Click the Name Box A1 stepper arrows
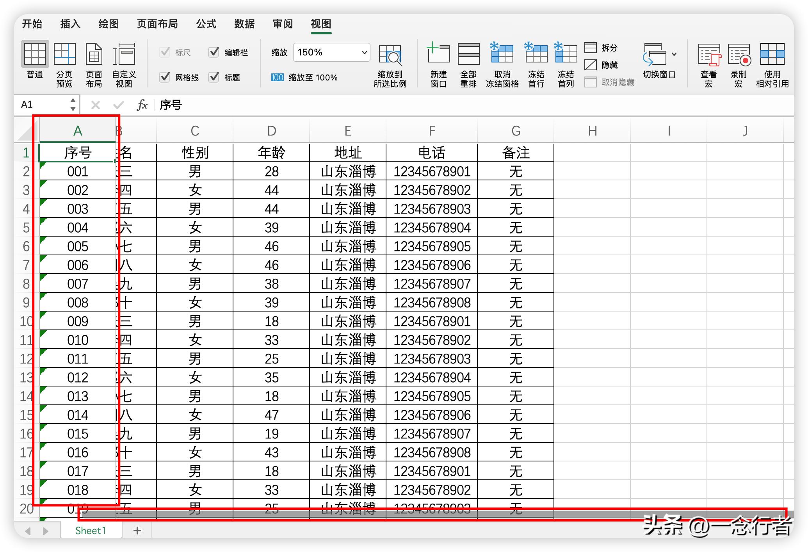The height and width of the screenshot is (552, 808). [x=73, y=105]
